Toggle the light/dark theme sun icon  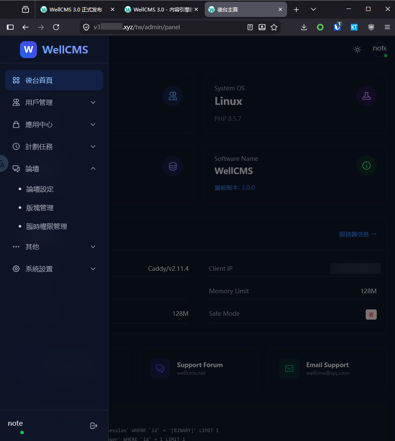[358, 50]
